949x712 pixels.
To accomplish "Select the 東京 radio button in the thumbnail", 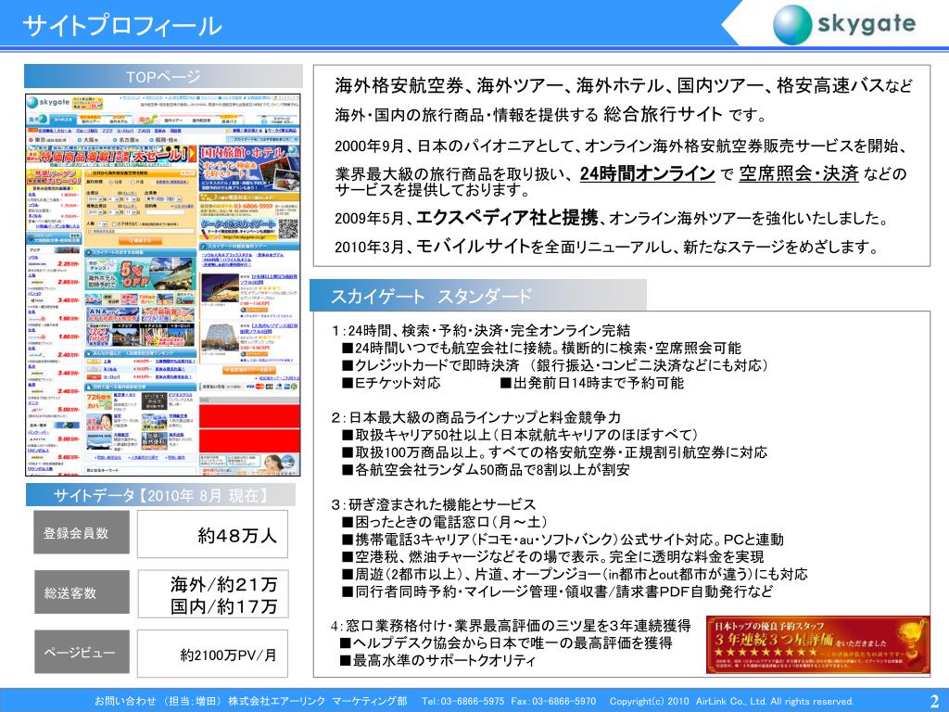I will point(31,140).
